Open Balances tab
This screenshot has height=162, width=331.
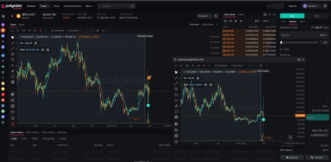[x=62, y=133]
